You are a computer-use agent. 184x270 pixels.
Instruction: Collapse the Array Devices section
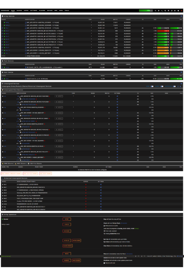coord(181,16)
